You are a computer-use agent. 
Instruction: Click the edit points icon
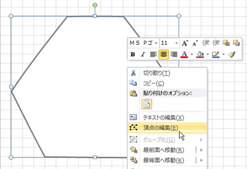133,127
